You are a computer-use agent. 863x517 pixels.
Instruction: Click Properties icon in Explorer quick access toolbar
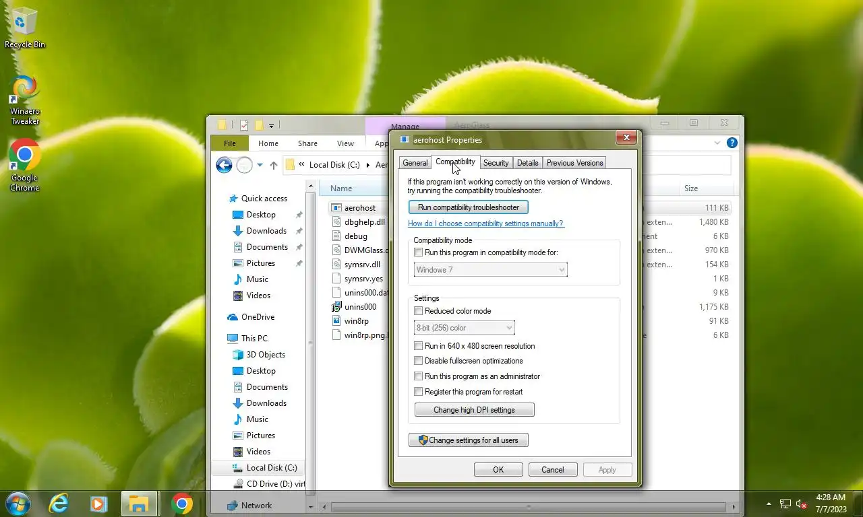pos(244,125)
